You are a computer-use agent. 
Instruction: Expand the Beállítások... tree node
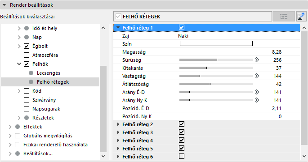pyautogui.click(x=10, y=154)
